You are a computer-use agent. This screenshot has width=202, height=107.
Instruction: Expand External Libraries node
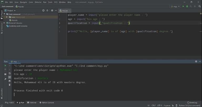pyautogui.click(x=4, y=23)
